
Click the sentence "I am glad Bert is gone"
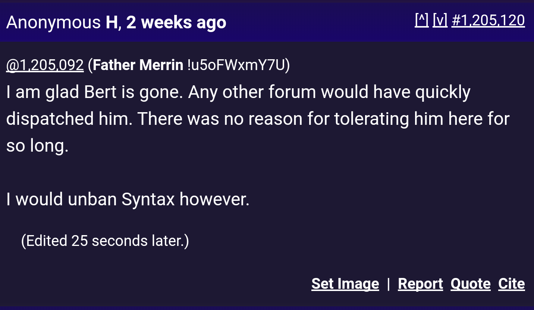(x=94, y=92)
